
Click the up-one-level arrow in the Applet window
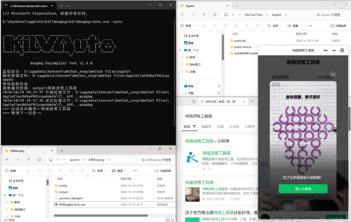pyautogui.click(x=204, y=15)
